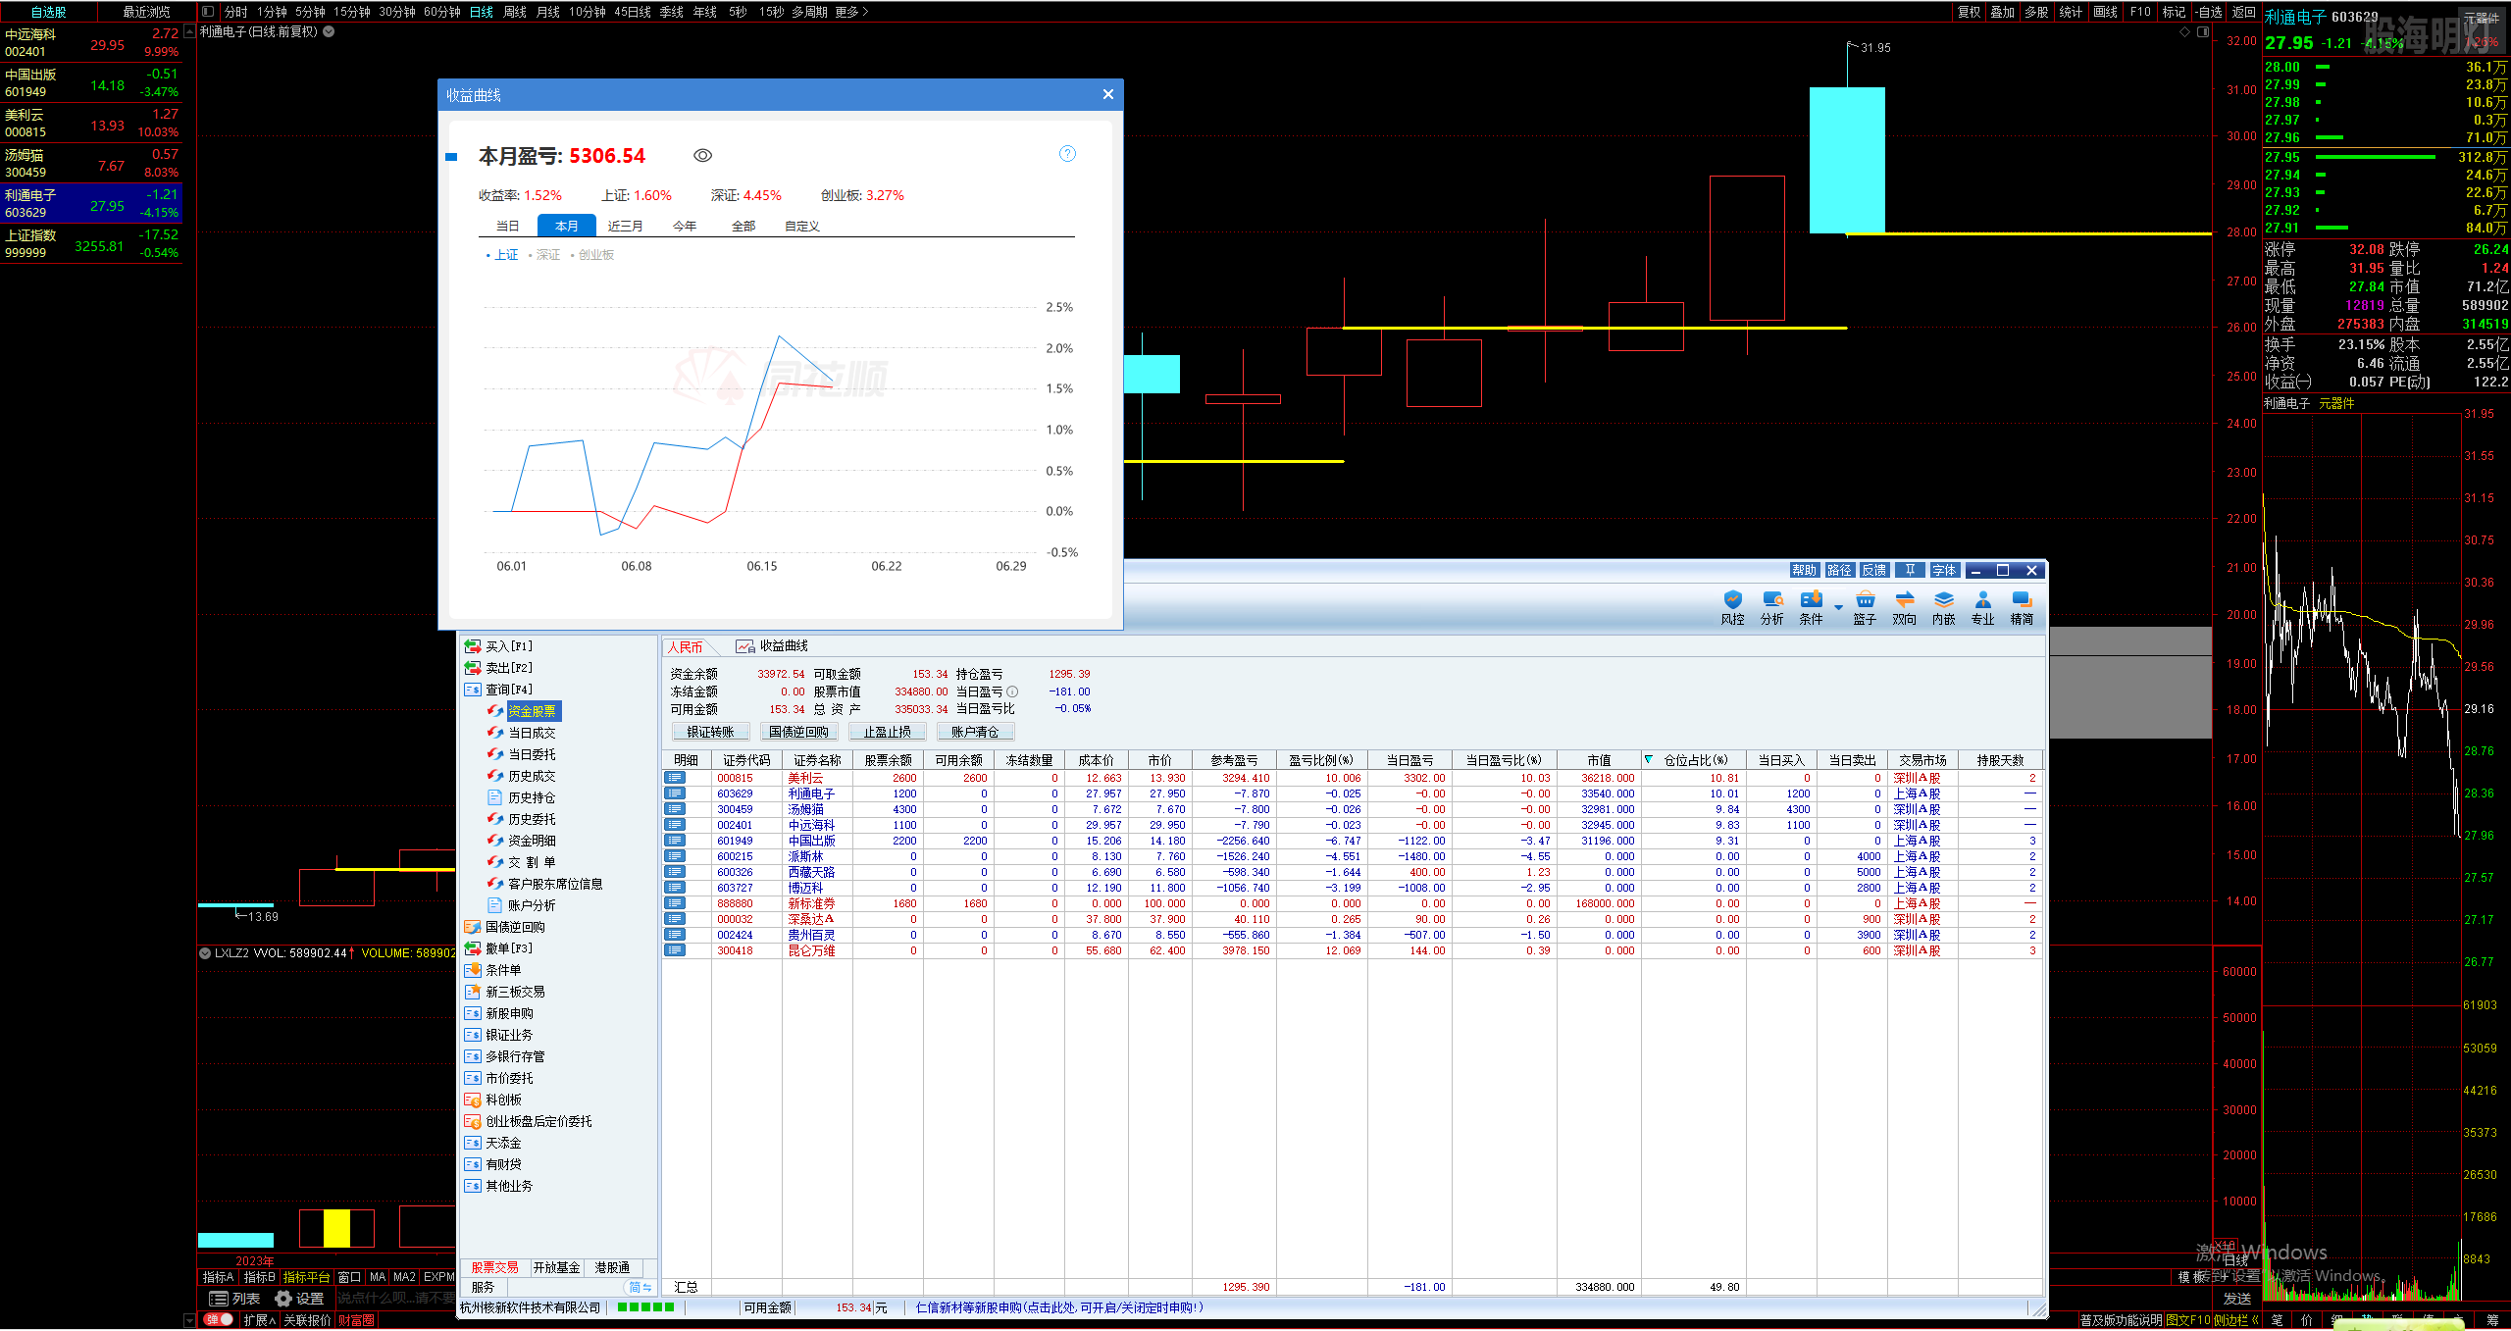The width and height of the screenshot is (2511, 1331).
Task: Click the help question mark in 收益曲线
Action: click(1067, 154)
